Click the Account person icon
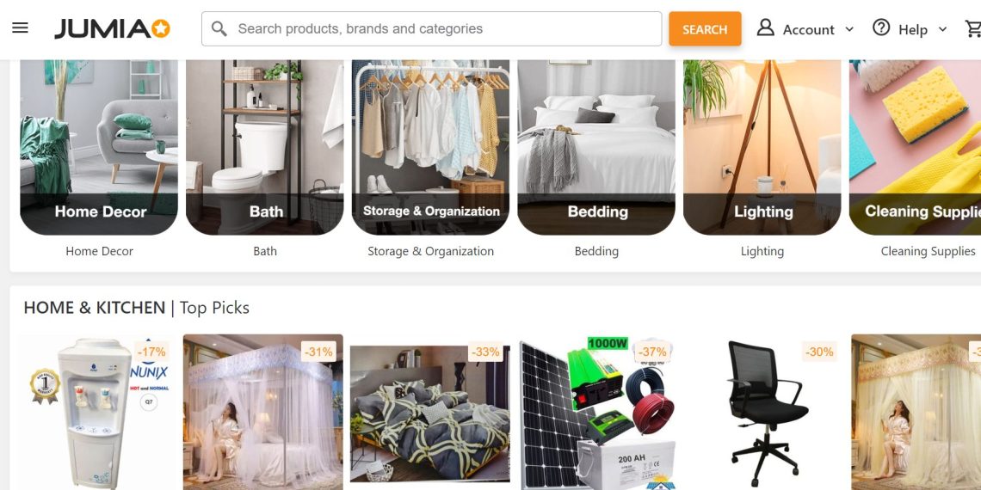 tap(765, 28)
